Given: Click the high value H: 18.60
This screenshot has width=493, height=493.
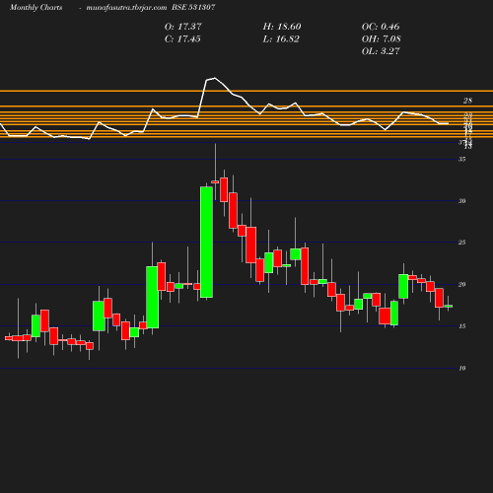Looking at the screenshot, I should tap(282, 27).
